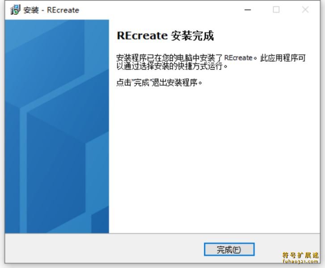This screenshot has width=325, height=268.
Task: Close the REcreate installer window
Action: [305, 10]
